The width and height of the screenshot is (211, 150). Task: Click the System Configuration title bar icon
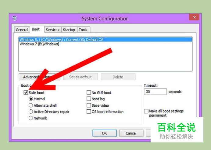15,18
